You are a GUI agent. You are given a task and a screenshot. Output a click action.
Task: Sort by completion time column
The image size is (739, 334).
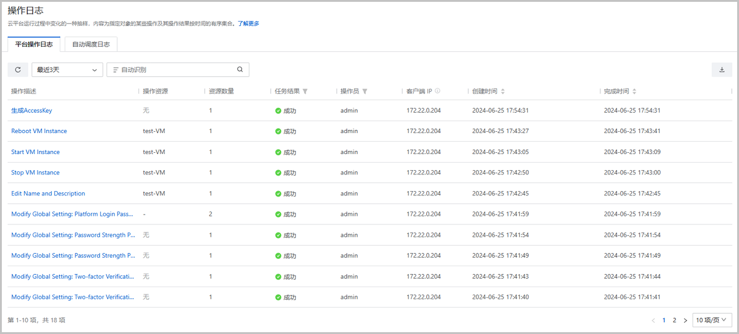point(634,91)
